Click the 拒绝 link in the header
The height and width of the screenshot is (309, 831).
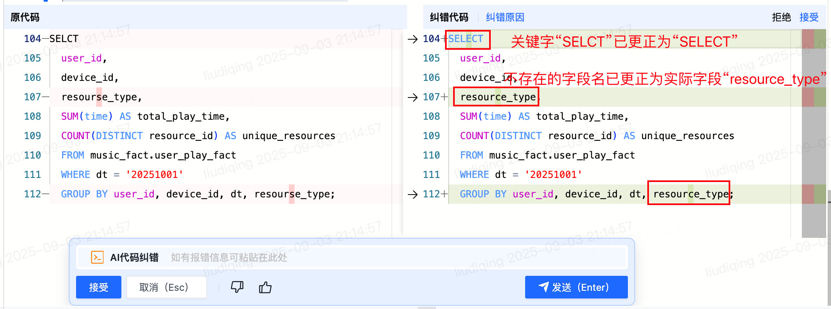click(781, 17)
